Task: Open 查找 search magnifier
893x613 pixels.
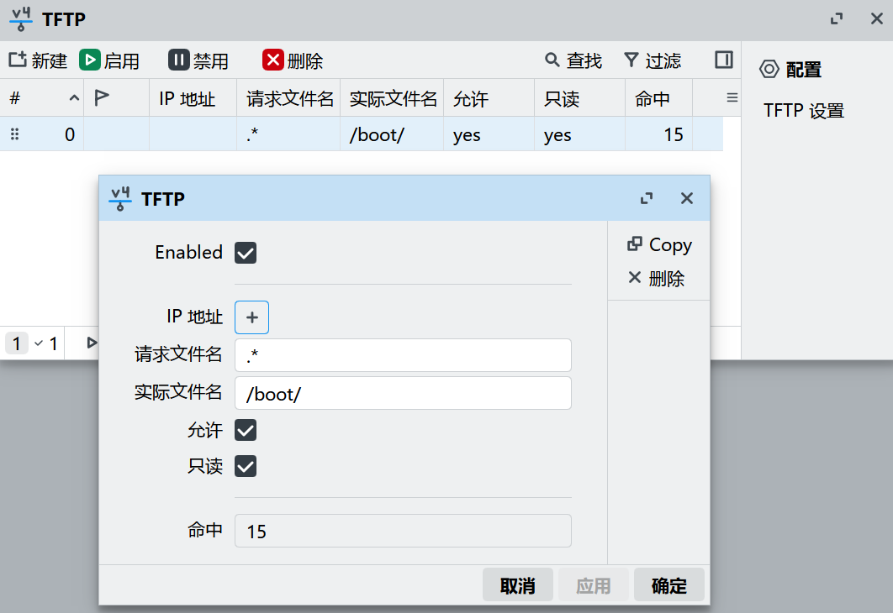Action: [552, 60]
